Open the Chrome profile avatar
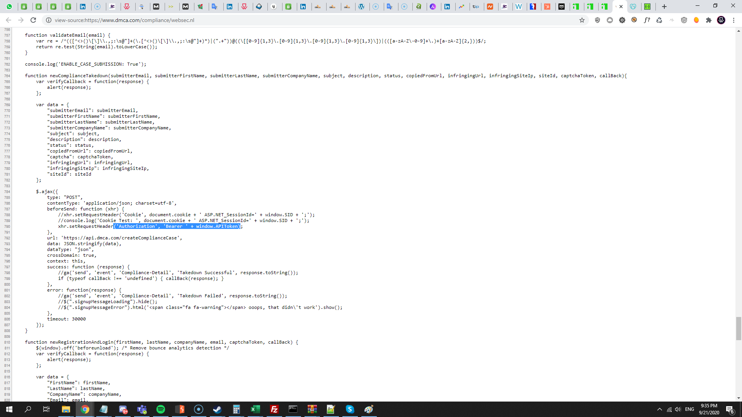Image resolution: width=742 pixels, height=417 pixels. (721, 20)
